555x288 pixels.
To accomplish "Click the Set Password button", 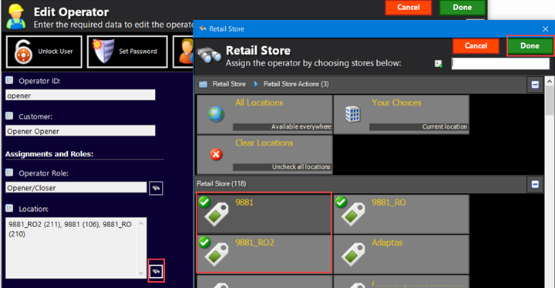I will pos(127,52).
